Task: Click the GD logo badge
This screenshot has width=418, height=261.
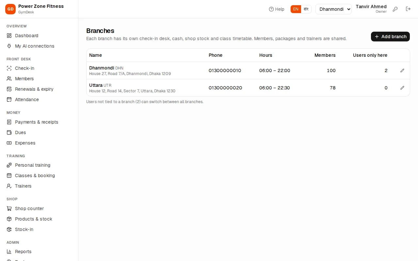Action: click(10, 9)
